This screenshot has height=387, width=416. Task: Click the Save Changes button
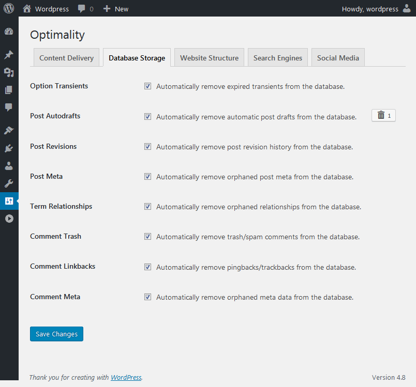pyautogui.click(x=56, y=334)
